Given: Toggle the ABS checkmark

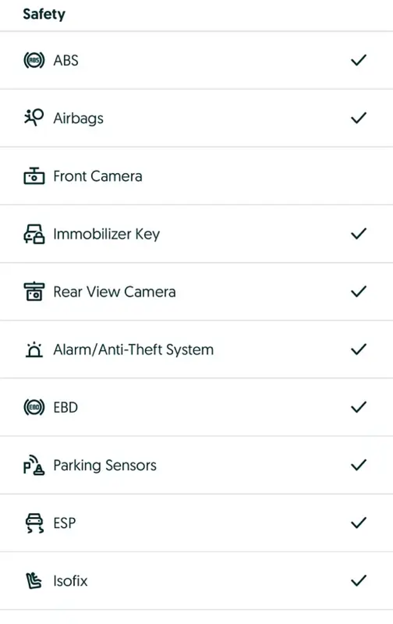Looking at the screenshot, I should [358, 60].
